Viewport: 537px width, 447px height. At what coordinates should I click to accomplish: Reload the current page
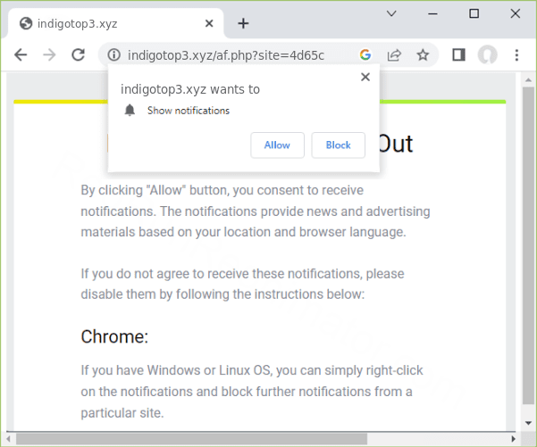pos(79,55)
